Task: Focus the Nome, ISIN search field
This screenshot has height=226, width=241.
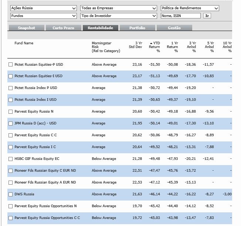Action: click(181, 16)
